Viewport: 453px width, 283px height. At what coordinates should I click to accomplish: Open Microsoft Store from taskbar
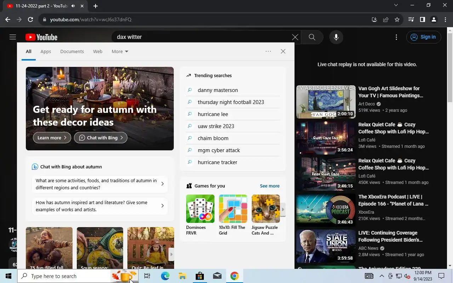point(200,276)
